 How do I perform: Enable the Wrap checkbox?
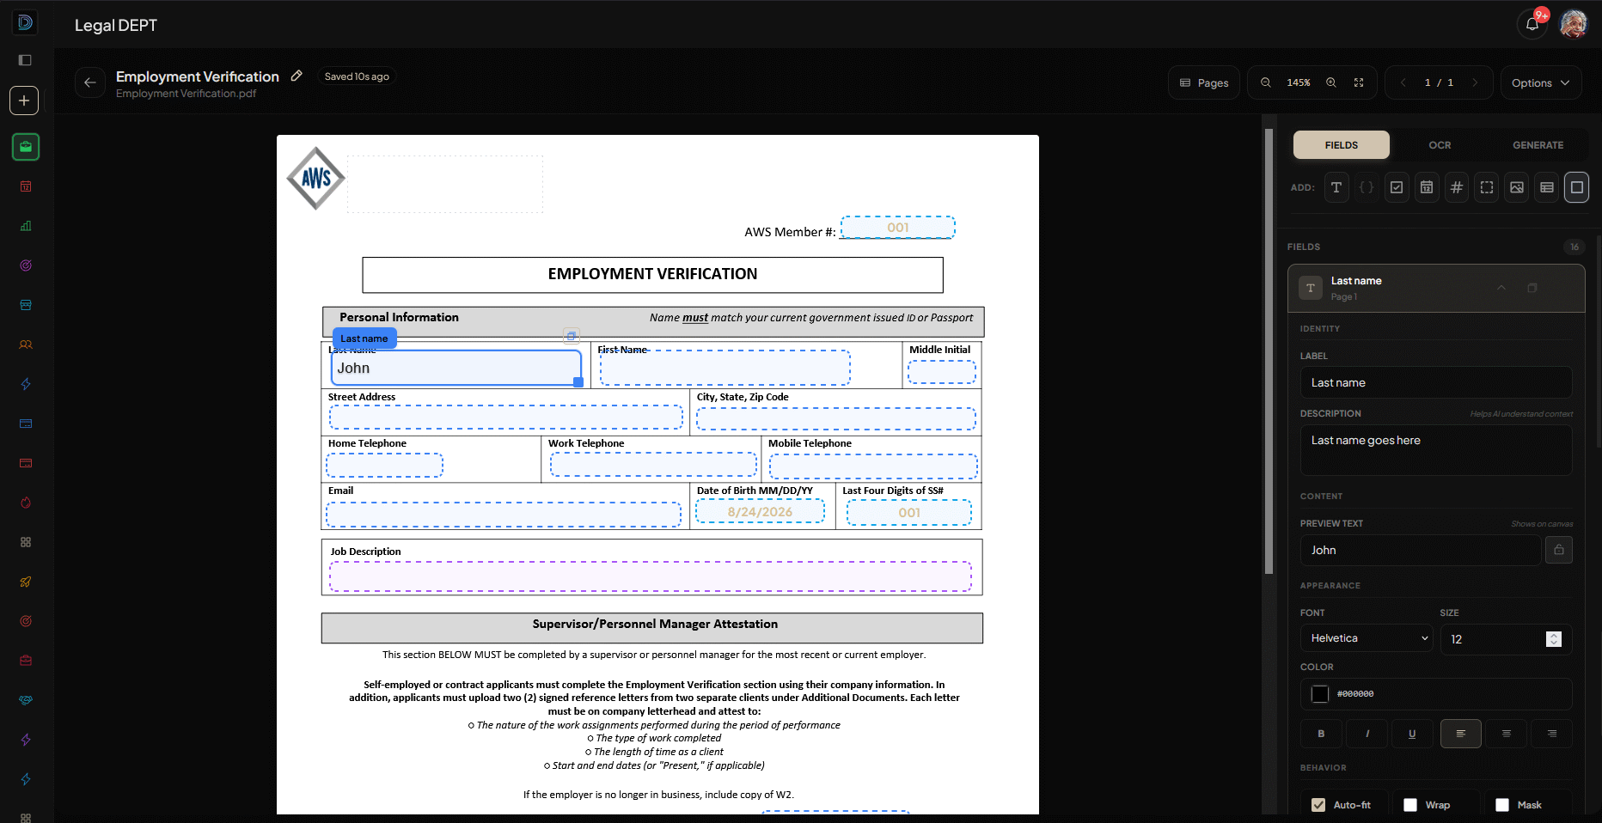[1410, 805]
